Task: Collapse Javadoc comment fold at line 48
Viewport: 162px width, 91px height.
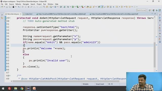Action: pos(10,76)
